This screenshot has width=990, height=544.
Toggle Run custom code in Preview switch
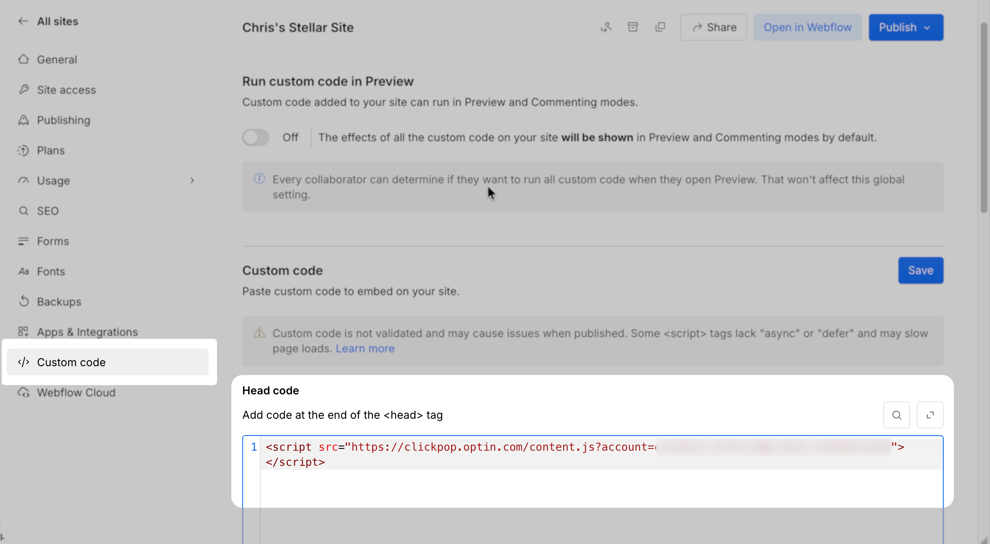coord(256,137)
